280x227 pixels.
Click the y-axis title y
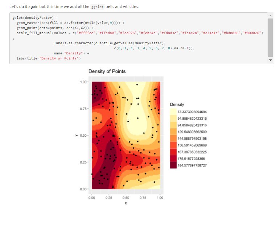pos(77,136)
